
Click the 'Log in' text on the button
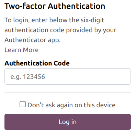pos(68,122)
